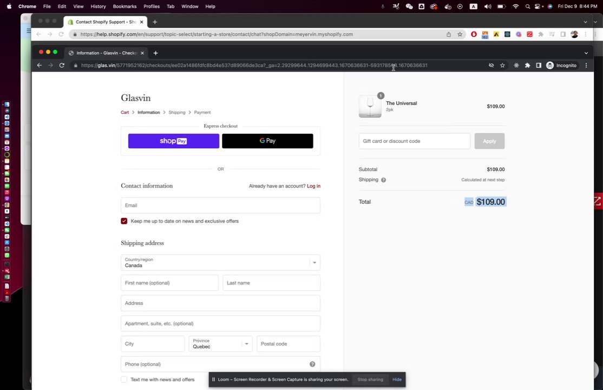This screenshot has width=603, height=390.
Task: Open Control Center in the menu bar
Action: [x=538, y=6]
